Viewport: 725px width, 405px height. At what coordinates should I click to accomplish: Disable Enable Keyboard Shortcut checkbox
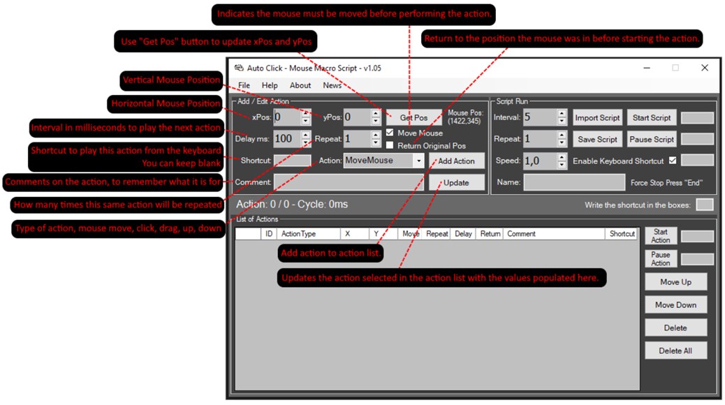[672, 160]
